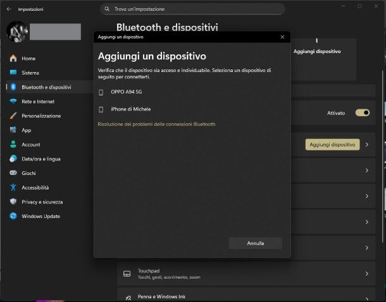Click phone icon beside OPPO A94 5G
Screen dimensions: 386x302
(x=101, y=92)
